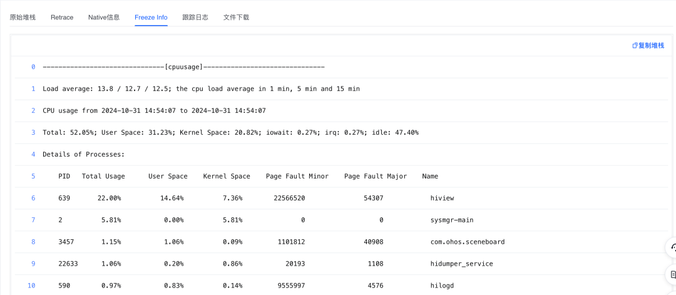This screenshot has height=295, width=676.
Task: Click line number 7
Action: pos(33,220)
